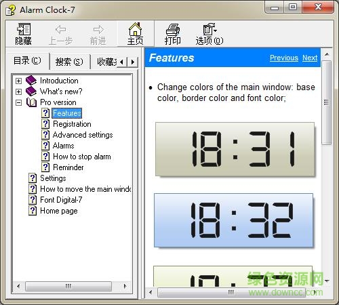Click the contents tree scroll-right arrow
The image size is (339, 305).
pos(125,286)
